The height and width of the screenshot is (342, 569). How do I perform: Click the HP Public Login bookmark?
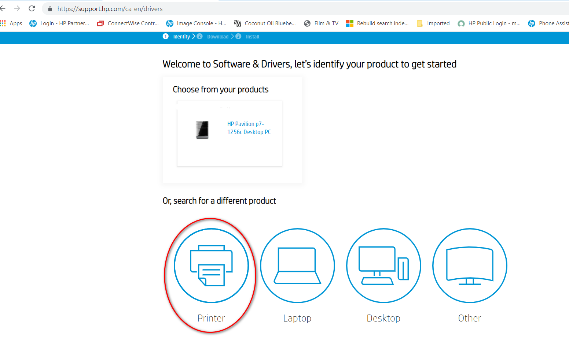489,23
